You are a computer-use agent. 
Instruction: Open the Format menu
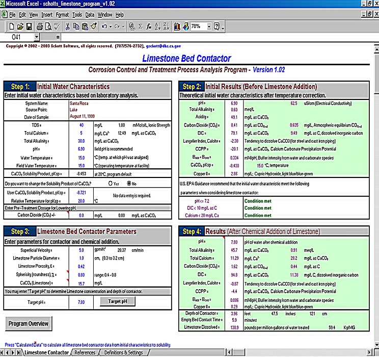(x=62, y=15)
